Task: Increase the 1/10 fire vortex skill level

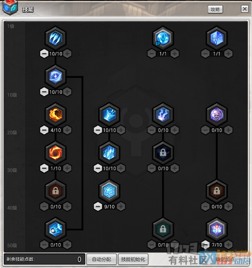Action: [67, 168]
